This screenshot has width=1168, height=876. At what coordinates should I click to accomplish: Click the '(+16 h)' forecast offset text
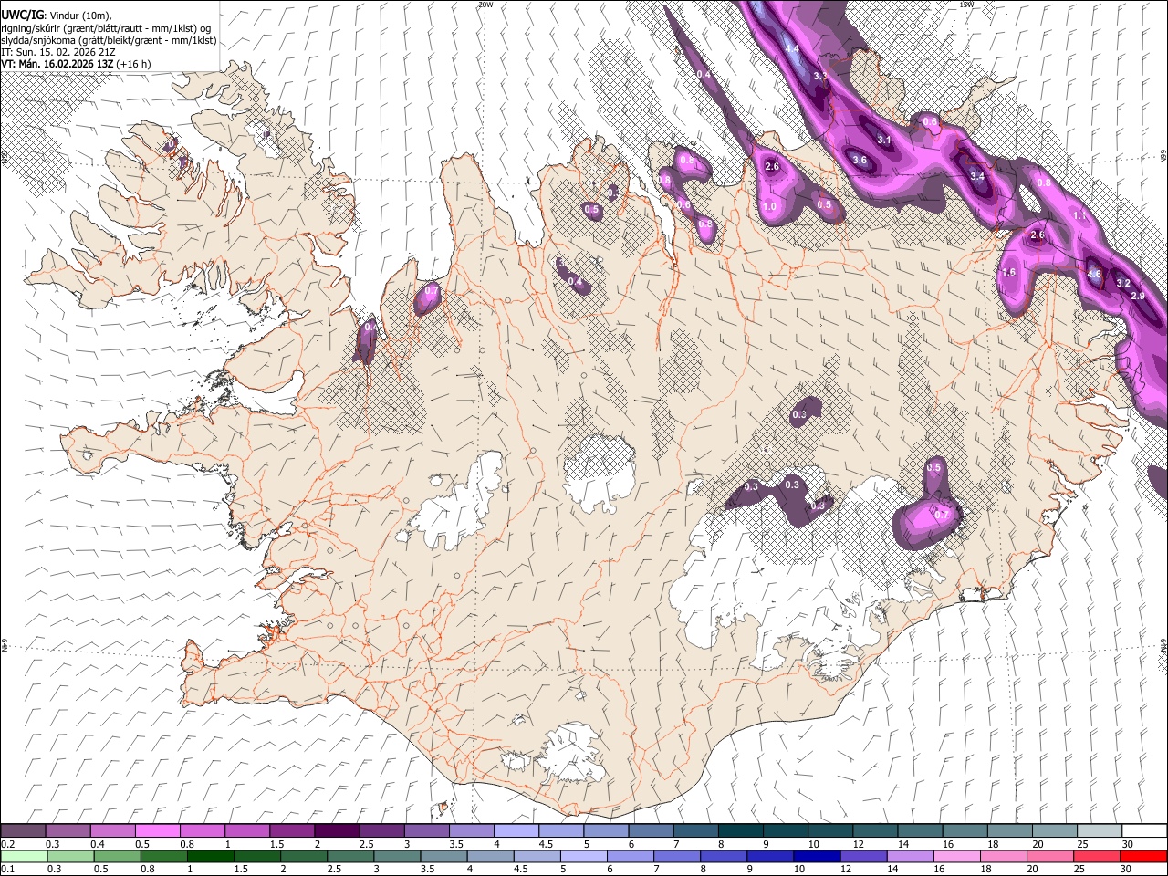(x=133, y=64)
